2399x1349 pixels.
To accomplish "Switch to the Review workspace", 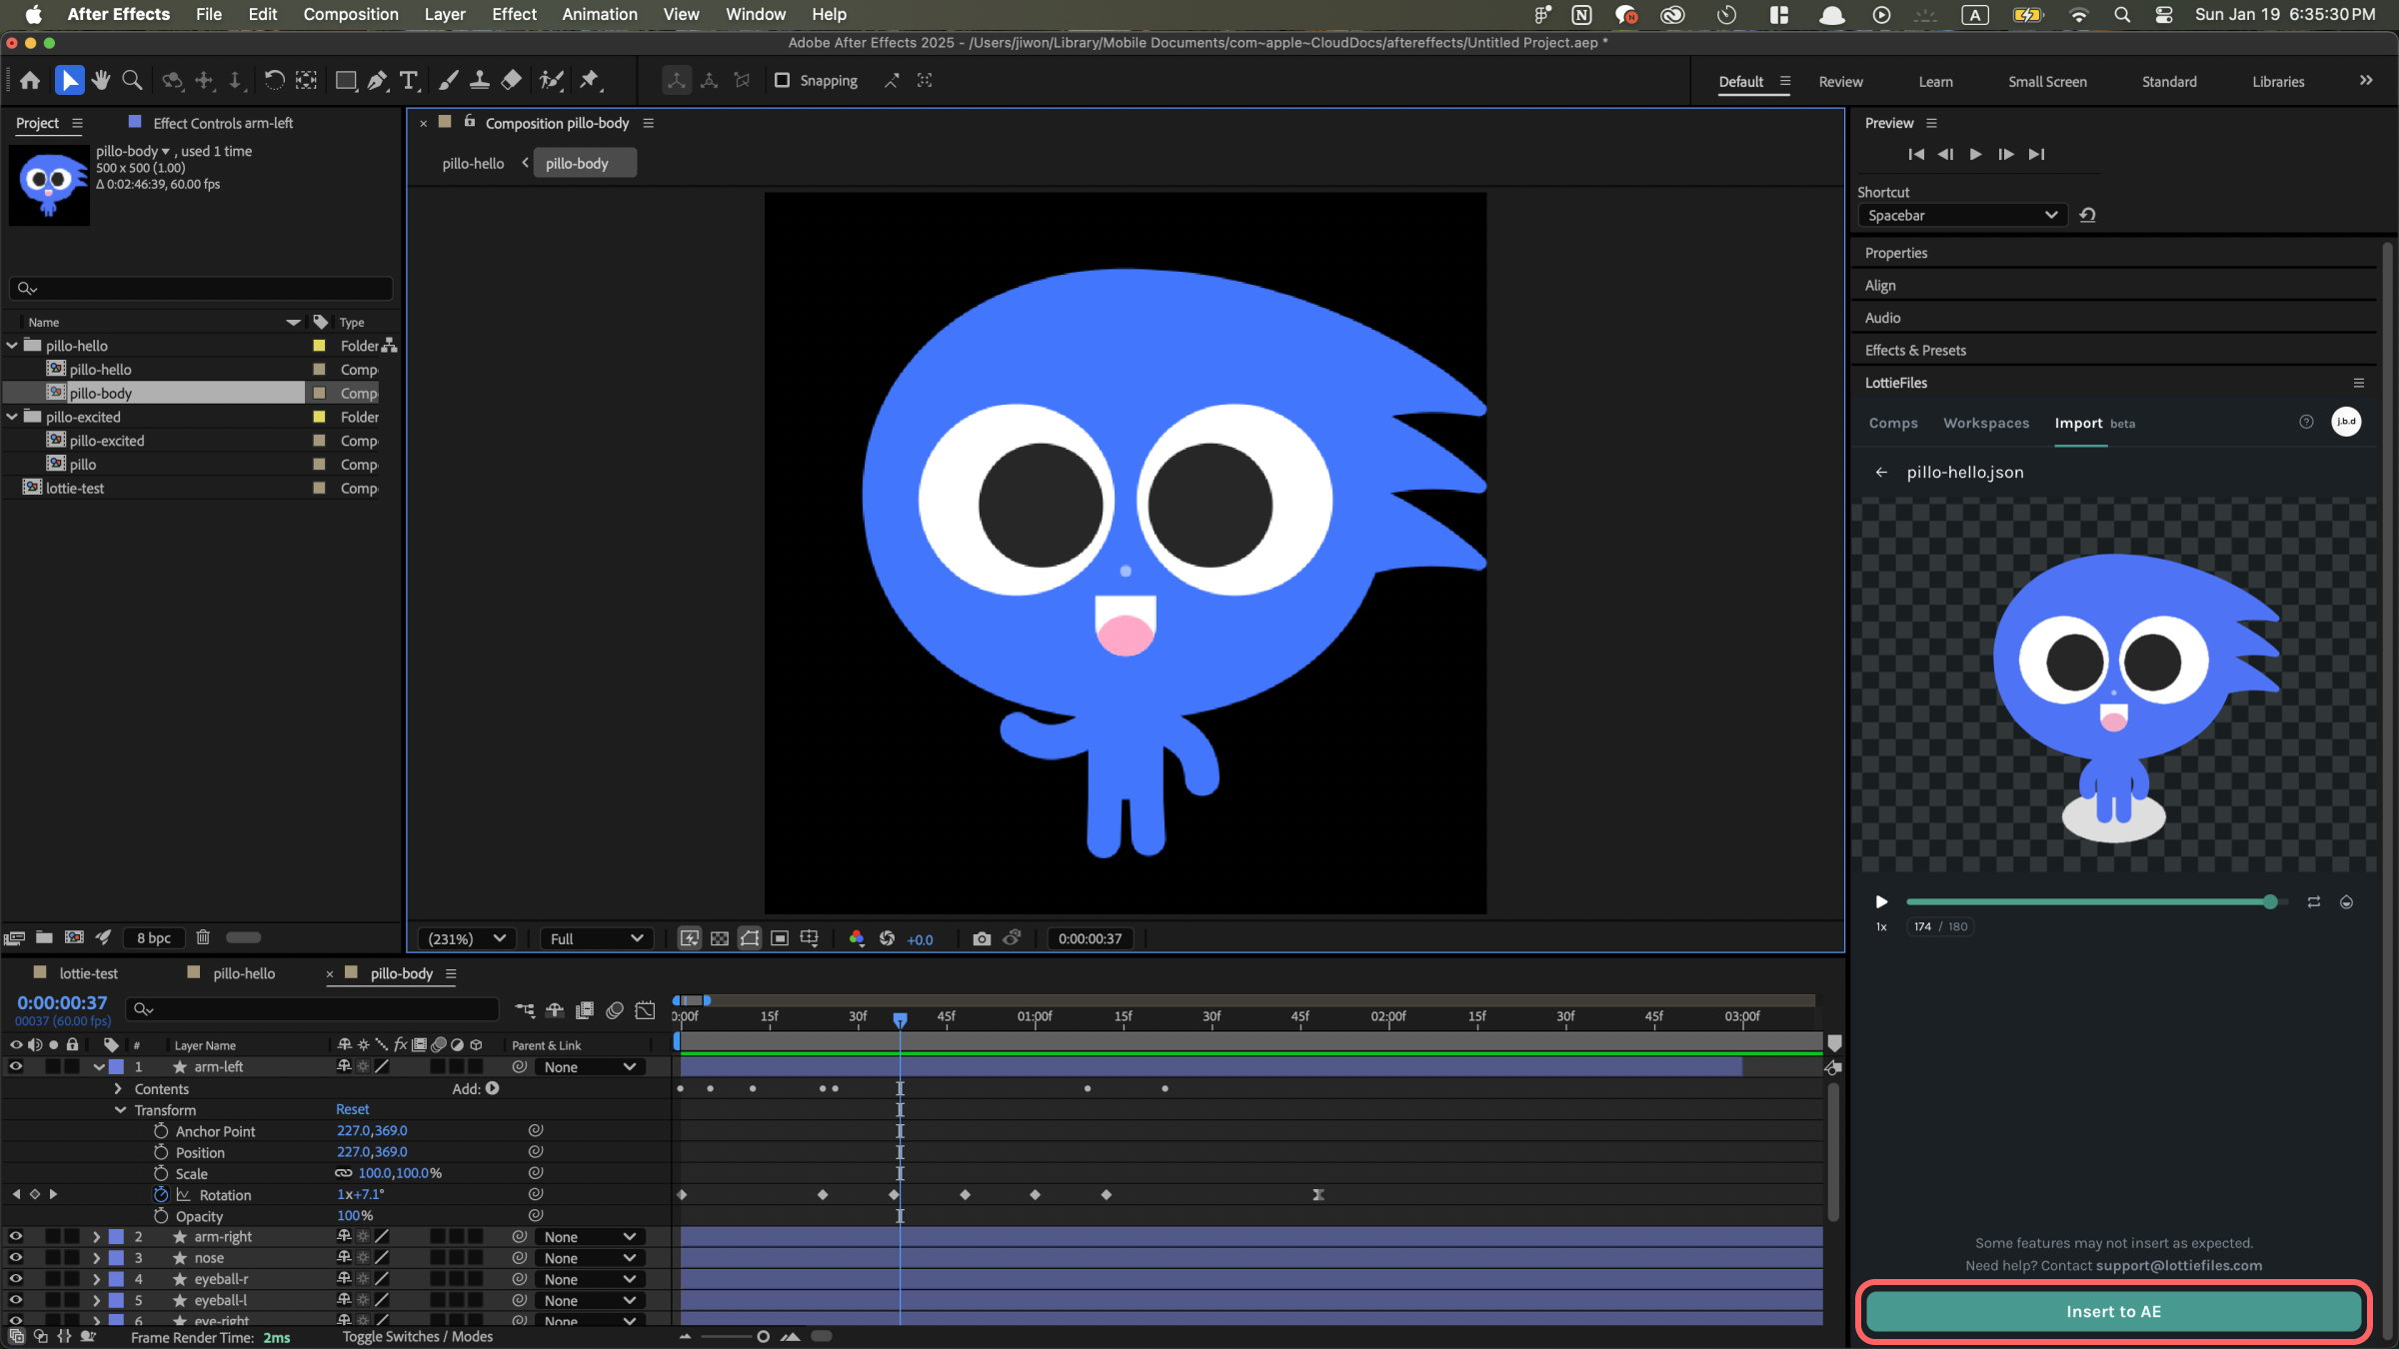I will tap(1840, 82).
